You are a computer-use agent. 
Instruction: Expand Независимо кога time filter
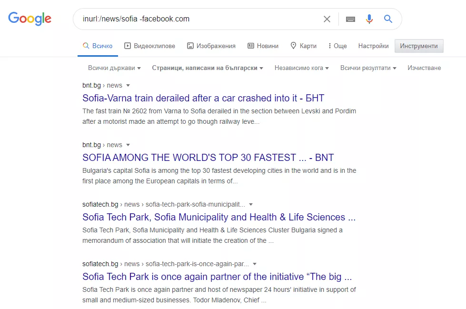(302, 68)
